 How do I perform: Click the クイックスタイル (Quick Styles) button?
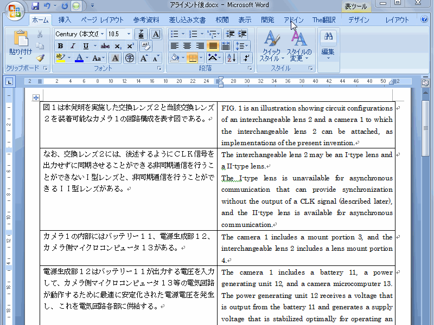tap(271, 47)
